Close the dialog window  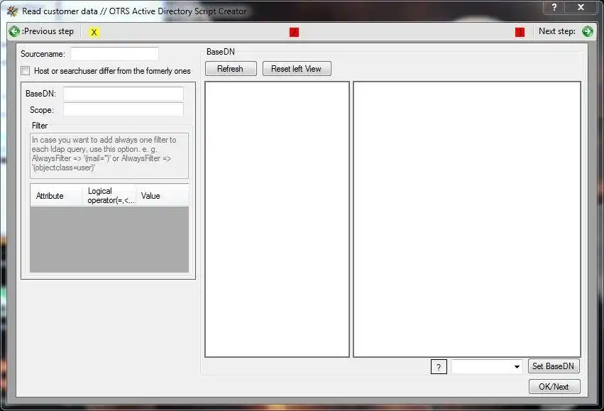pos(581,7)
